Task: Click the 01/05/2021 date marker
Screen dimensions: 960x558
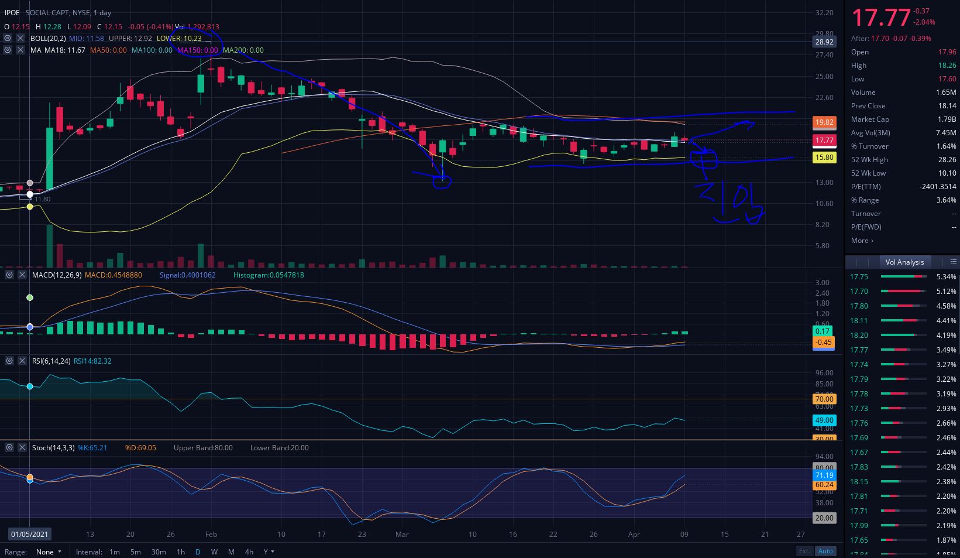Action: click(30, 534)
